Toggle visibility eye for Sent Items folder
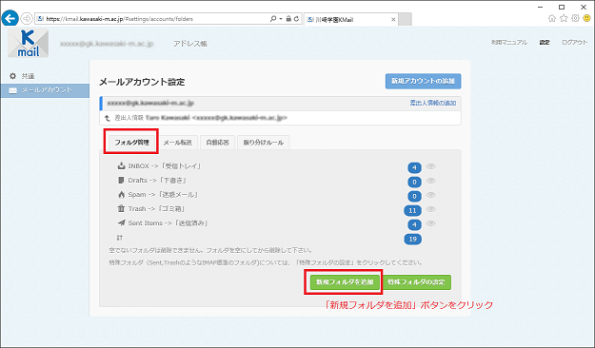 [430, 223]
